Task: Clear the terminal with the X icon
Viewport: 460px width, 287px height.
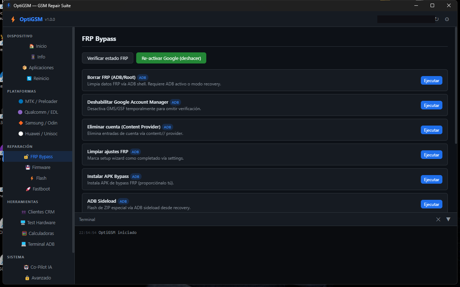Action: [x=438, y=219]
